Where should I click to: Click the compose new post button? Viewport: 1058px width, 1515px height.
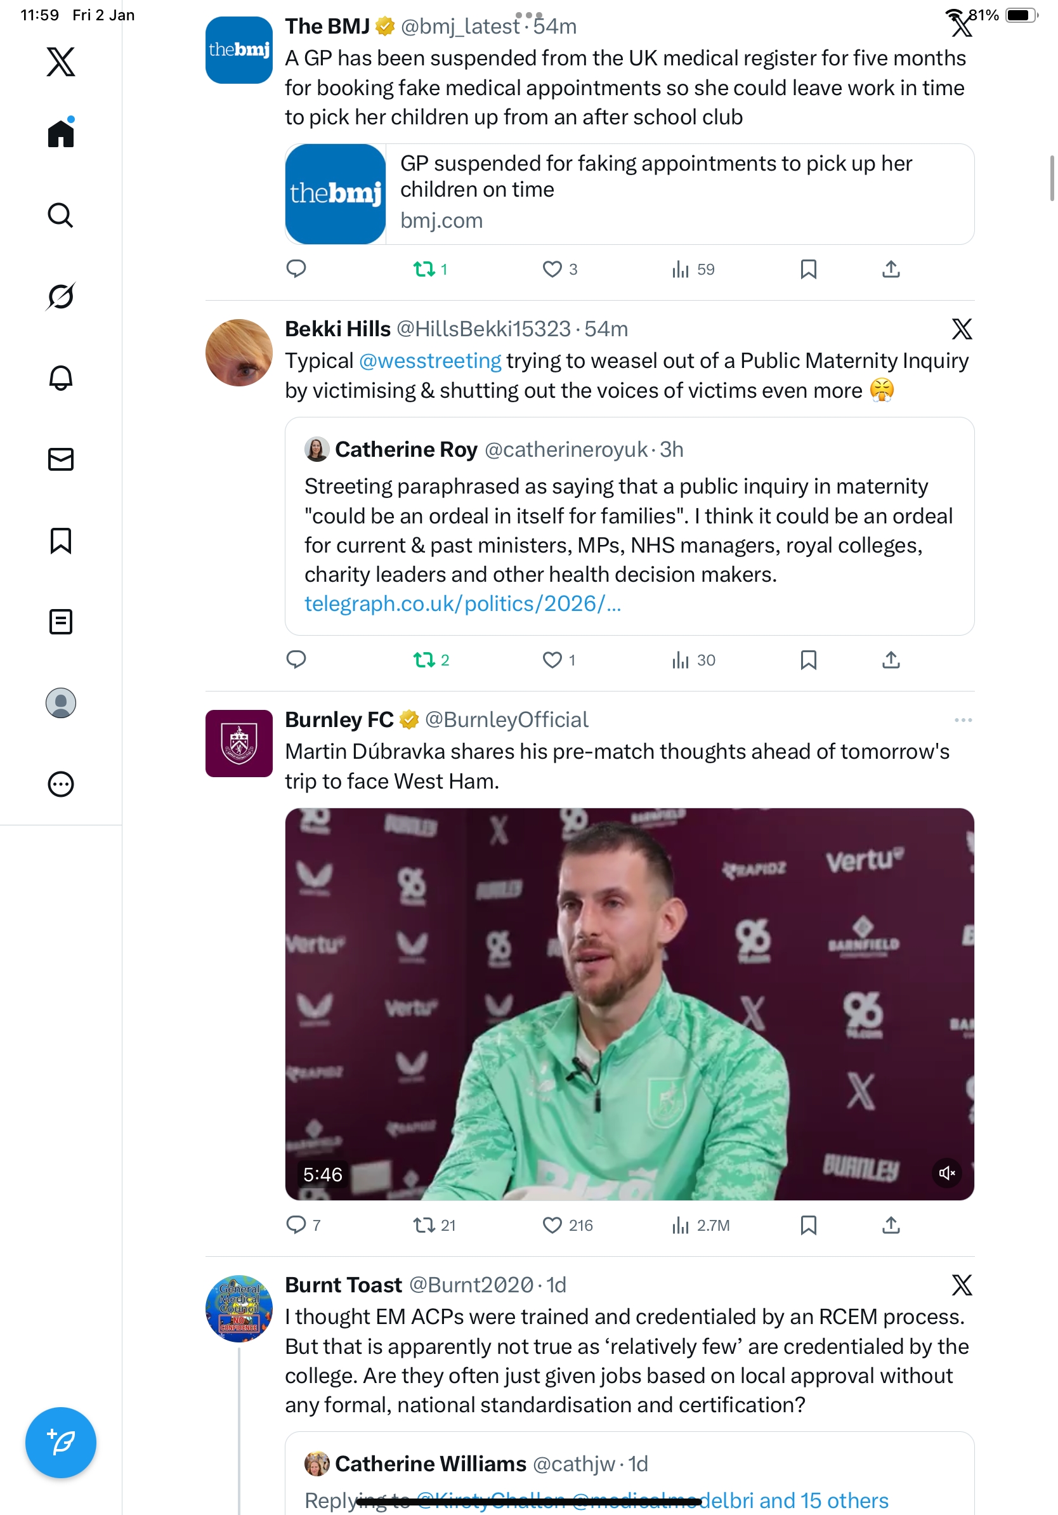pos(61,1442)
